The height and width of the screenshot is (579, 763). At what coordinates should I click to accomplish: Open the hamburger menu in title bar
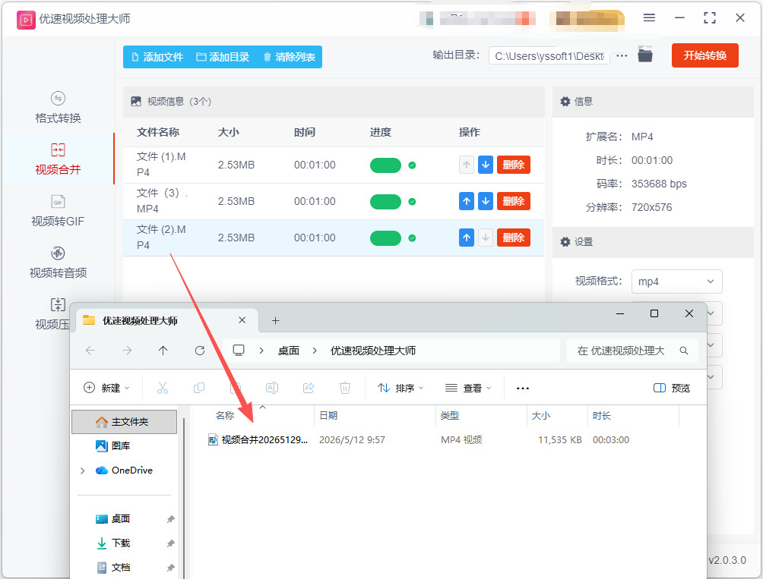(x=649, y=18)
